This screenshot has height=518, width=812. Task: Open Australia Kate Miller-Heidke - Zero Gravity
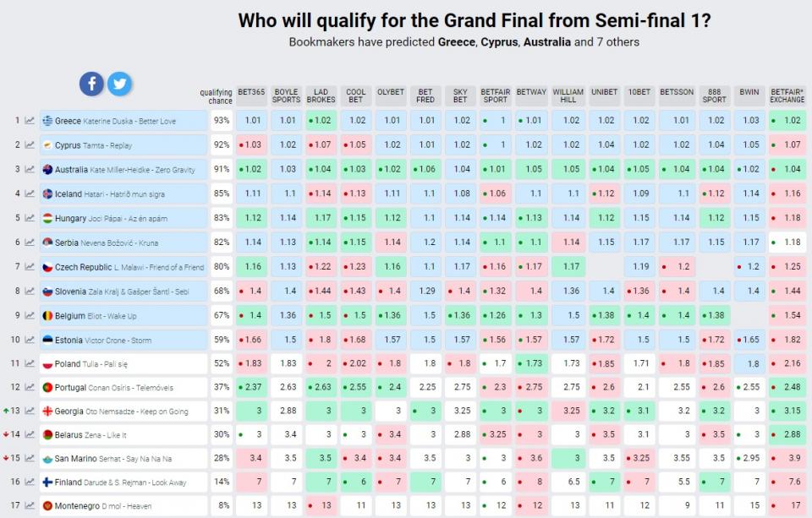click(x=123, y=170)
